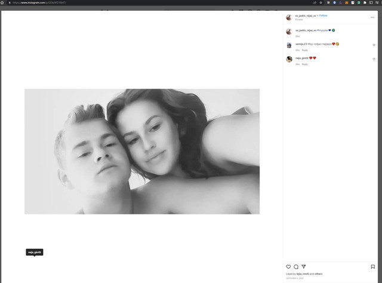Like the semija.23 comment with its heart
This screenshot has width=382, height=283.
374,45
